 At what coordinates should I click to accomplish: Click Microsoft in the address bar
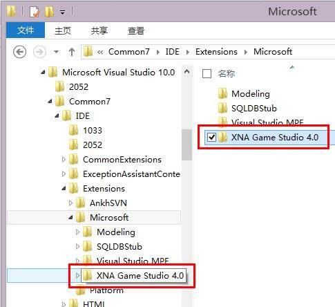coord(273,52)
